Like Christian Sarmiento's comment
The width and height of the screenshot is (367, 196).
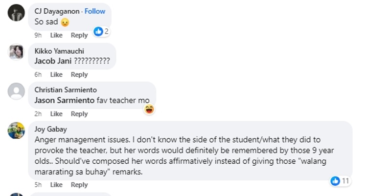coord(56,114)
